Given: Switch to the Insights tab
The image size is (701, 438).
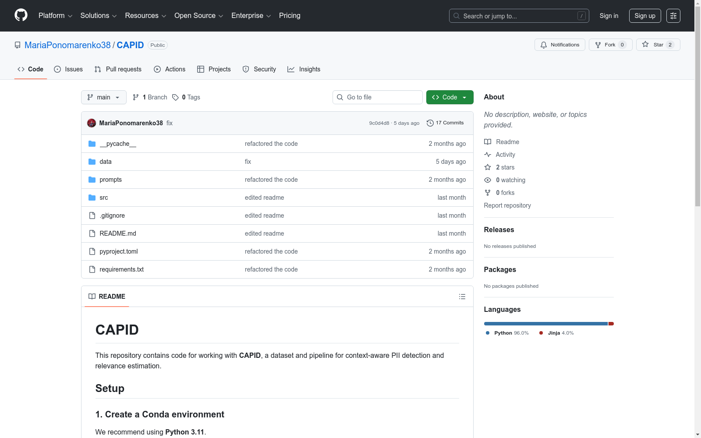Looking at the screenshot, I should coord(304,69).
